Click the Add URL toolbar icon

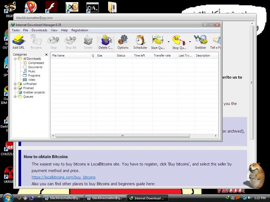point(18,42)
